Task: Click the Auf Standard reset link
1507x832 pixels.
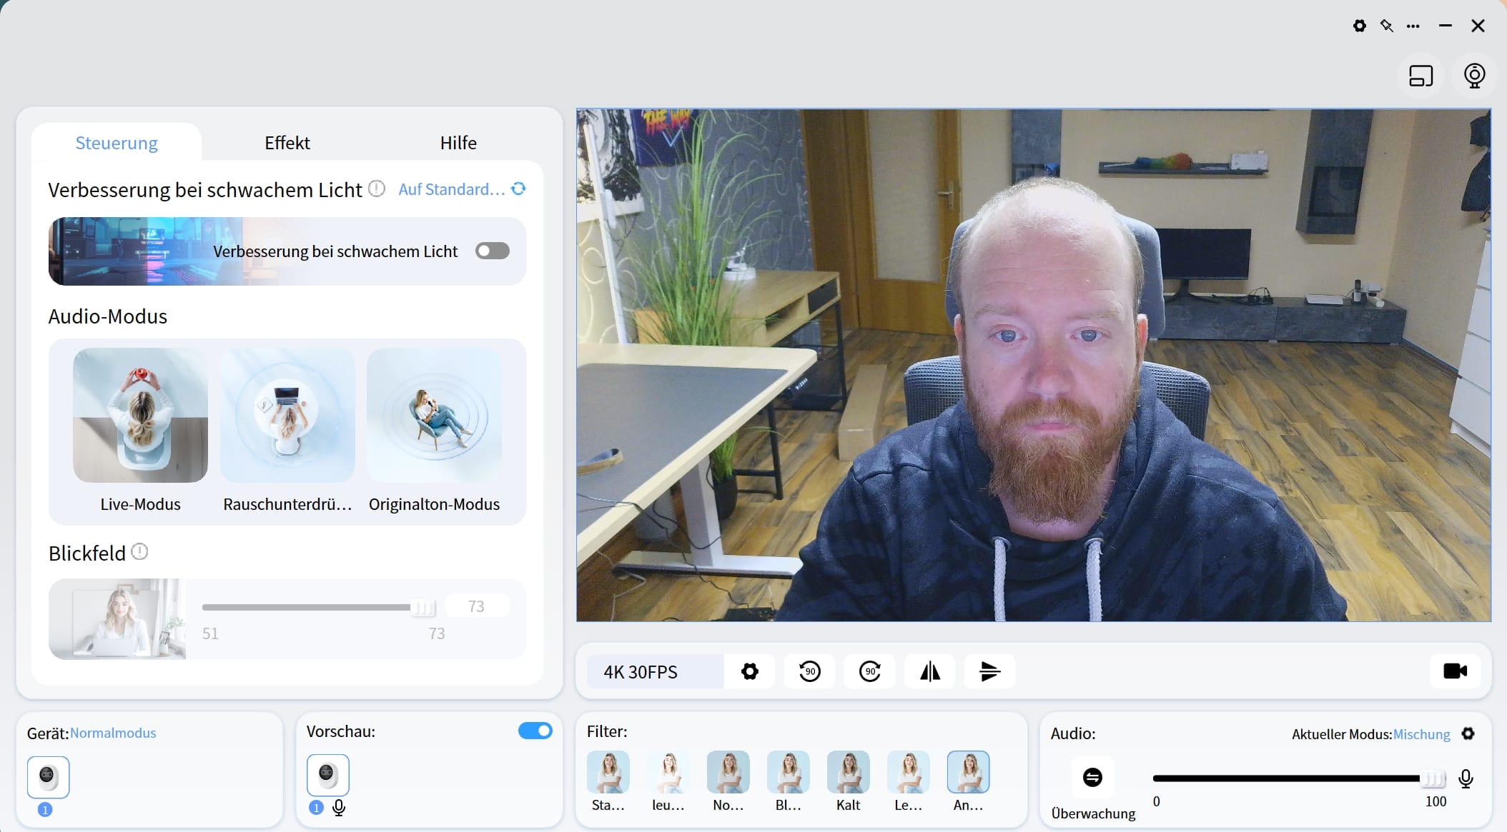Action: tap(452, 189)
